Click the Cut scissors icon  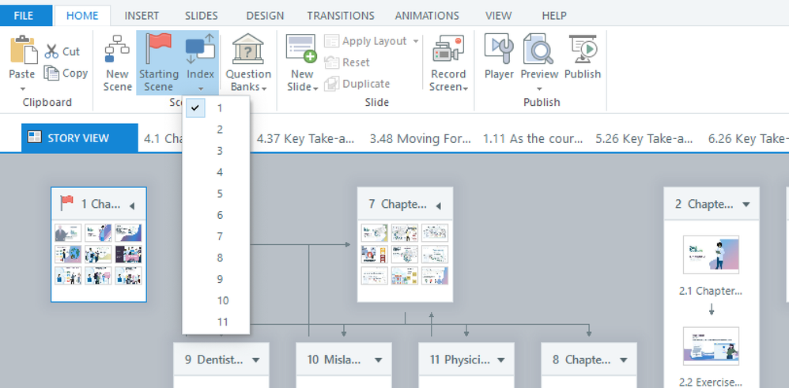tap(51, 51)
